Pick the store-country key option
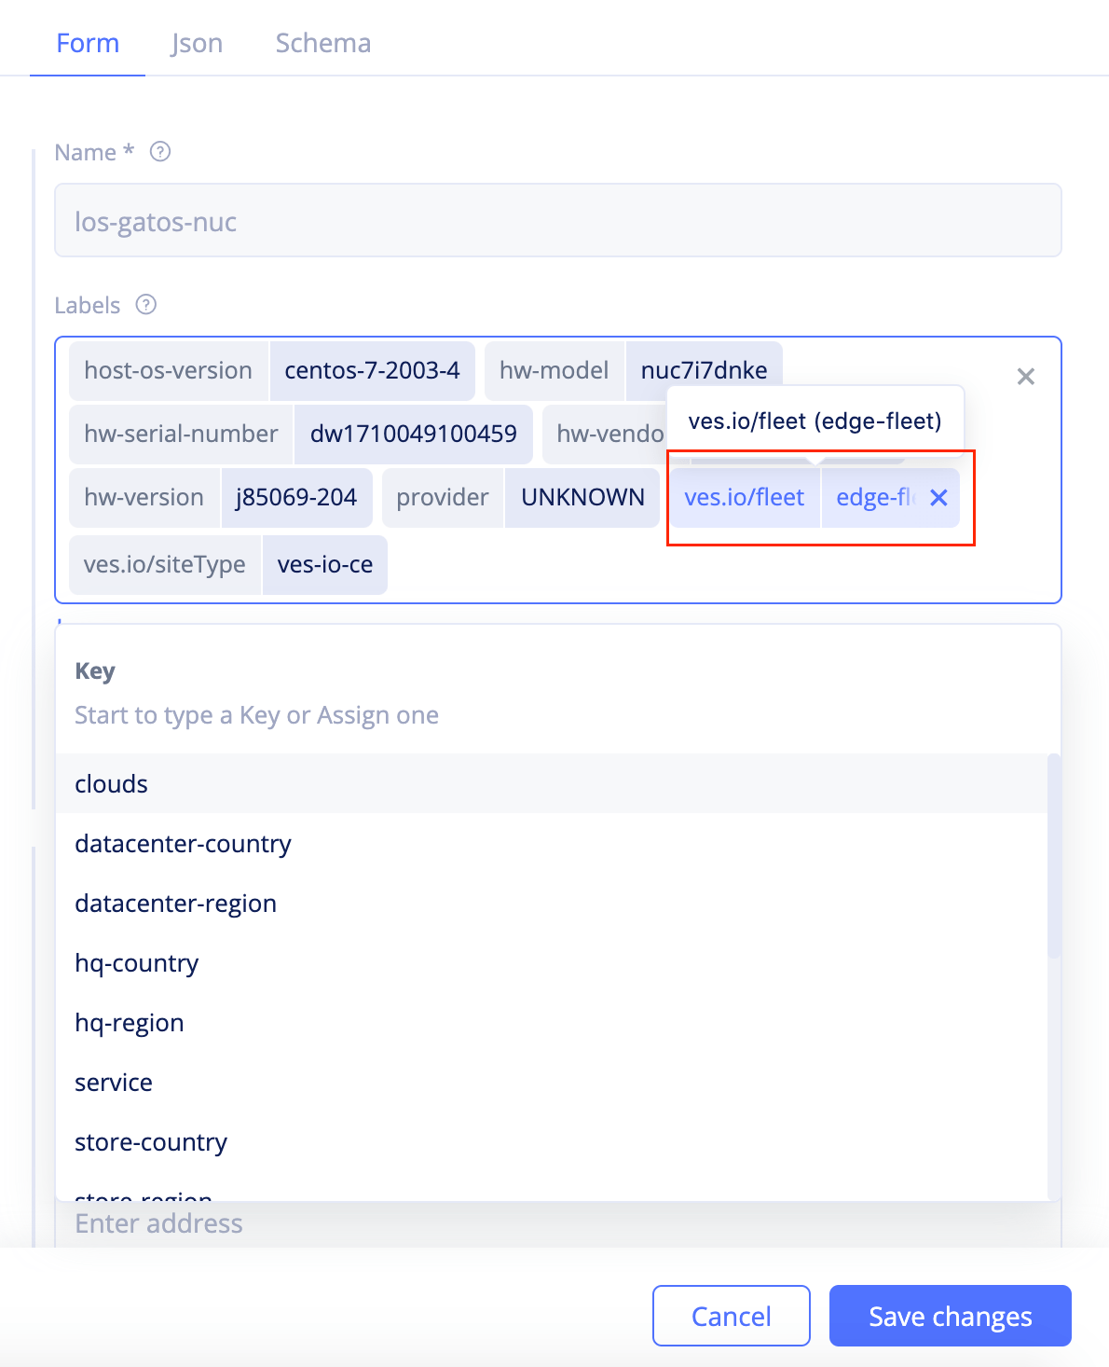 pos(150,1142)
